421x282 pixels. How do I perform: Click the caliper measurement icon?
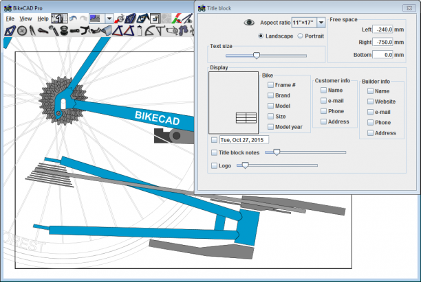tap(187, 19)
